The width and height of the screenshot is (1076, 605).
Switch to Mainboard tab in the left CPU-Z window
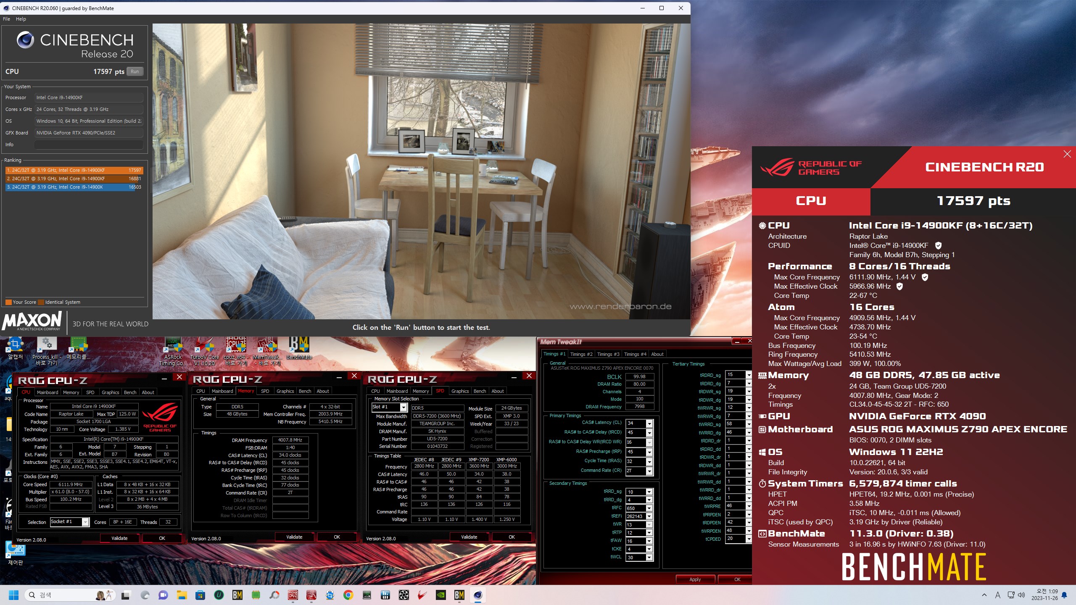click(x=47, y=392)
